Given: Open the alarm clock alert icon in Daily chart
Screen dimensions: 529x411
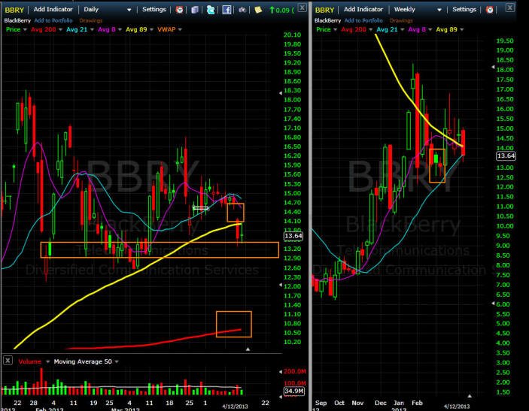Looking at the screenshot, I should (180, 10).
